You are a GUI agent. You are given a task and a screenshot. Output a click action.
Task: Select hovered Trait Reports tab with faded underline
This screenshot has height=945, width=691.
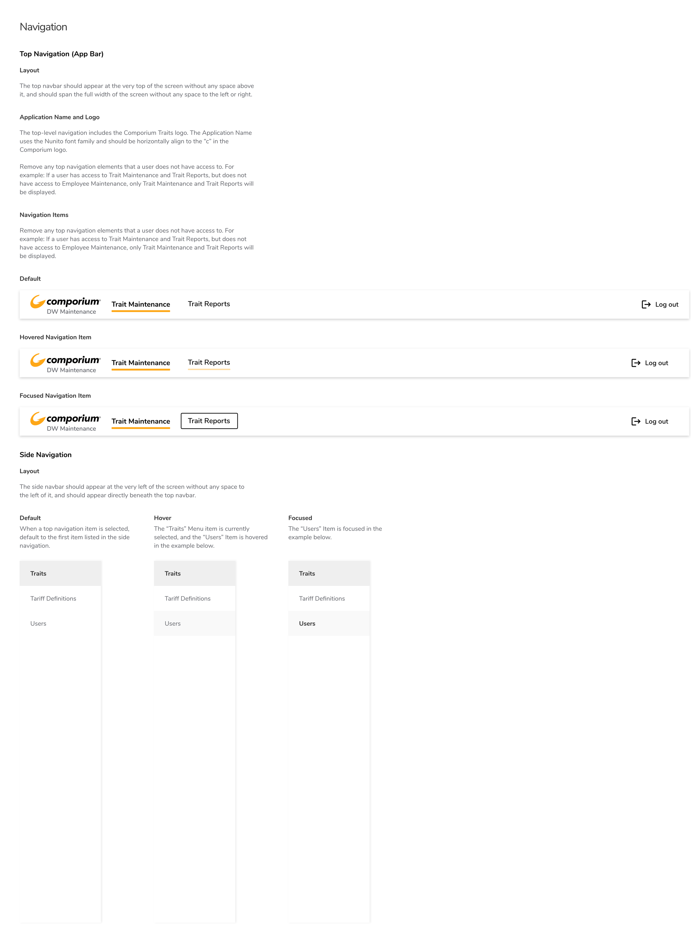(209, 363)
